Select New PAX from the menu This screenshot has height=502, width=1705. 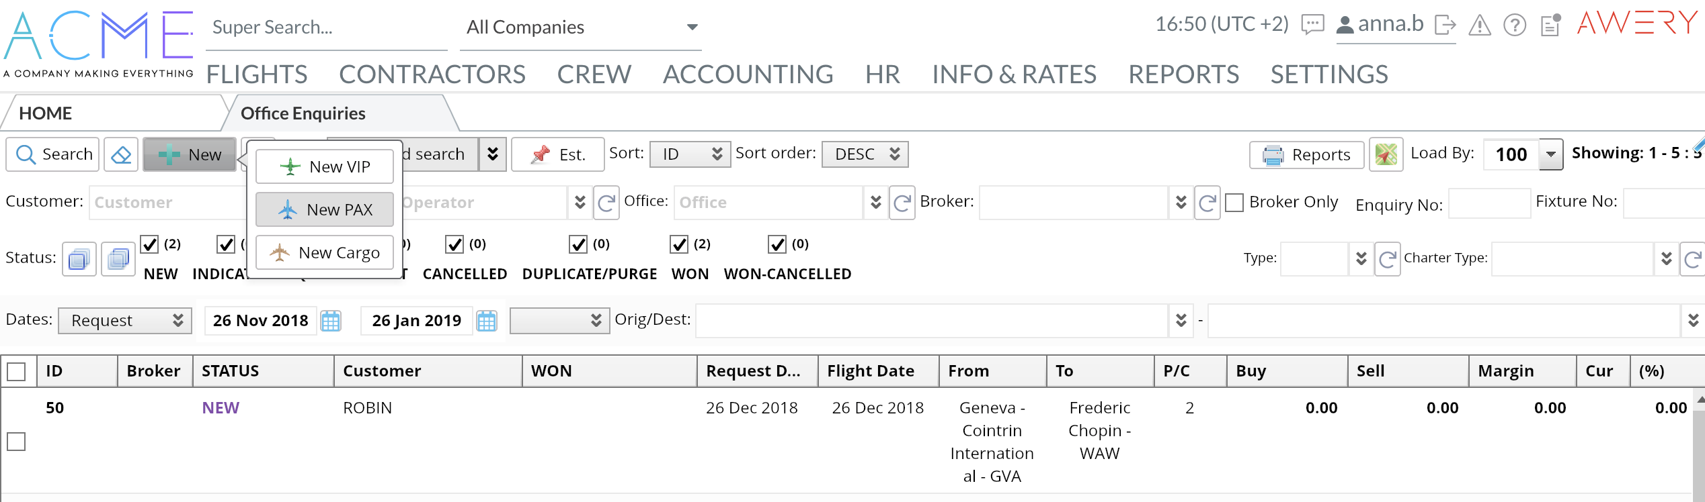[x=325, y=209]
